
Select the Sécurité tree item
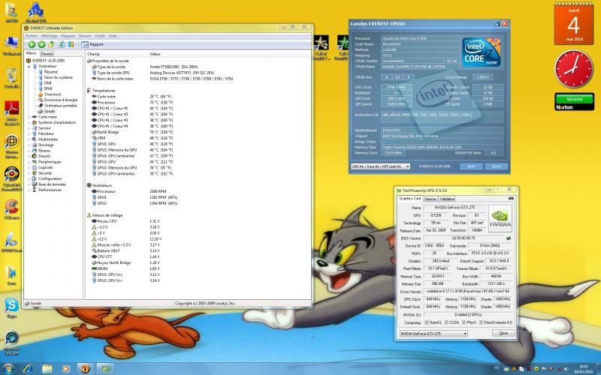45,173
